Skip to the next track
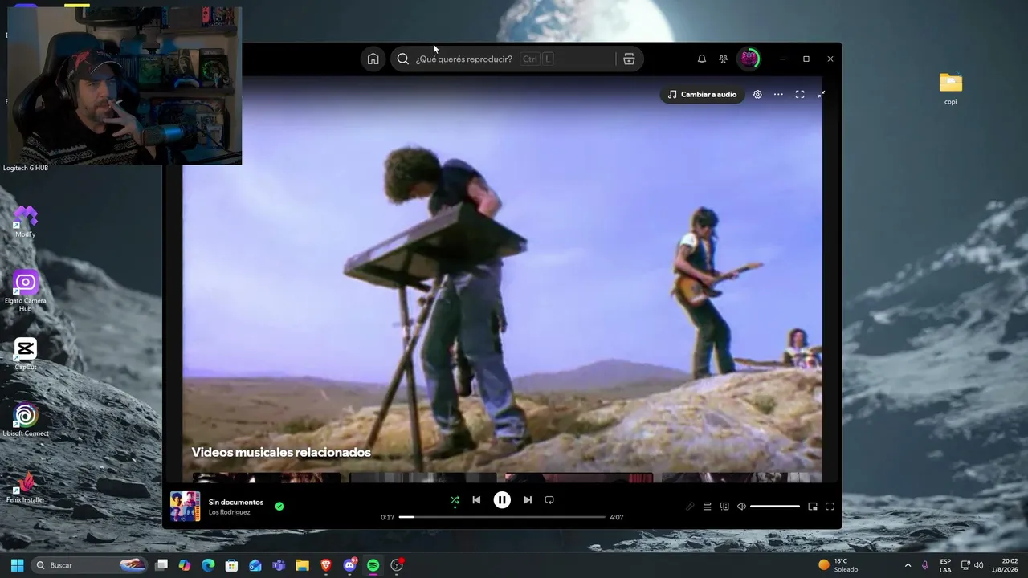The image size is (1028, 578). click(528, 499)
